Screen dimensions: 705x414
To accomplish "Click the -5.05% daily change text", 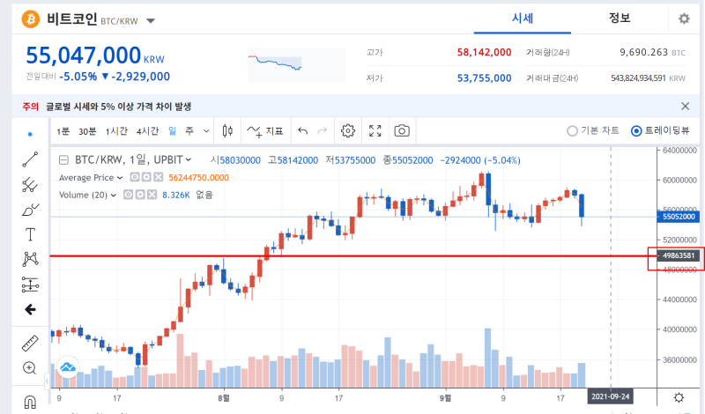I will coord(78,77).
